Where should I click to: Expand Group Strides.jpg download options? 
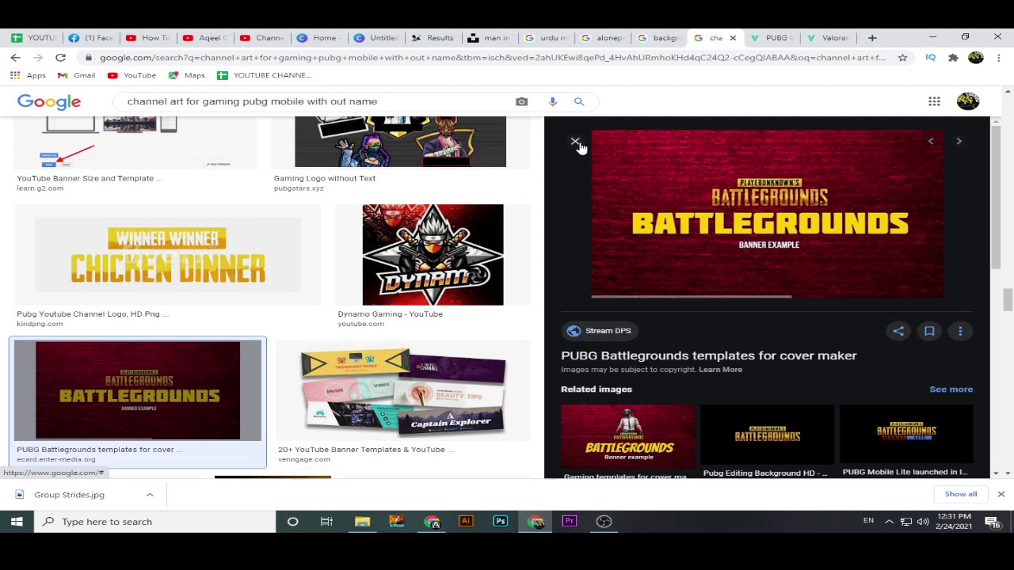(150, 495)
